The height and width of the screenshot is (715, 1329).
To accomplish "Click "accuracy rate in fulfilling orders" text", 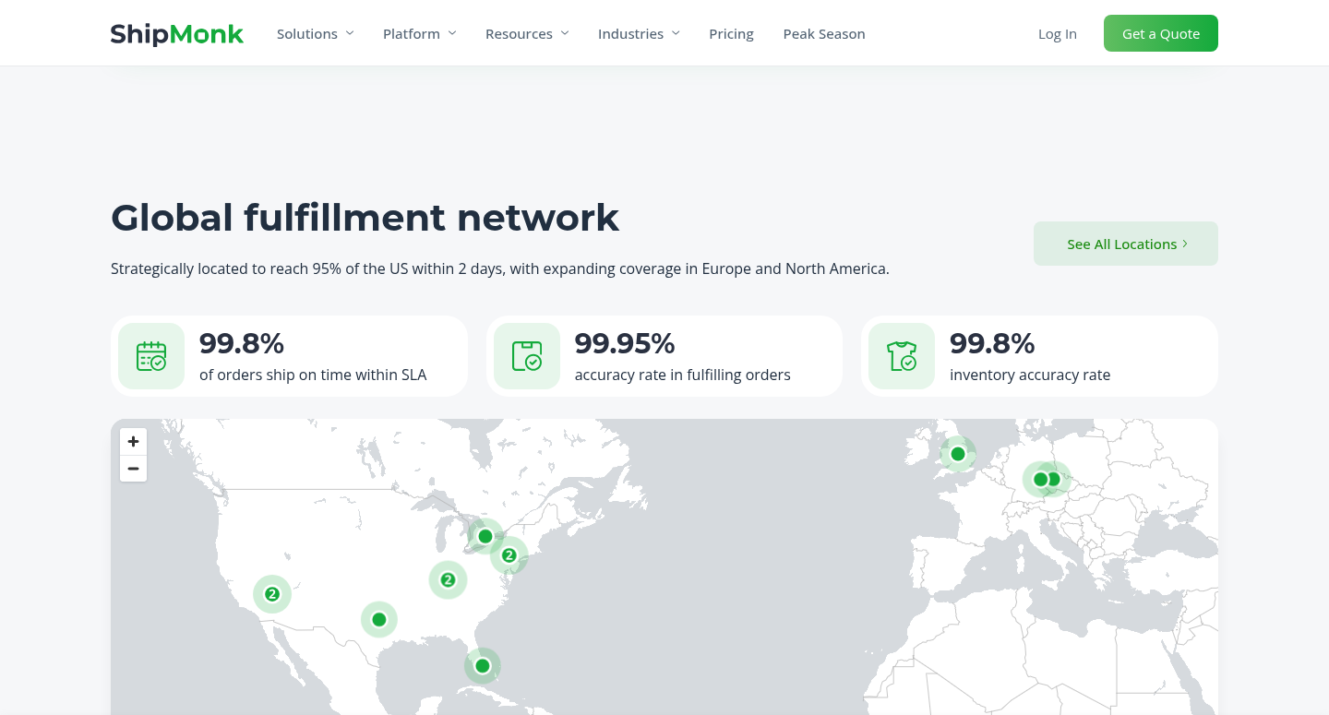I will tap(683, 375).
